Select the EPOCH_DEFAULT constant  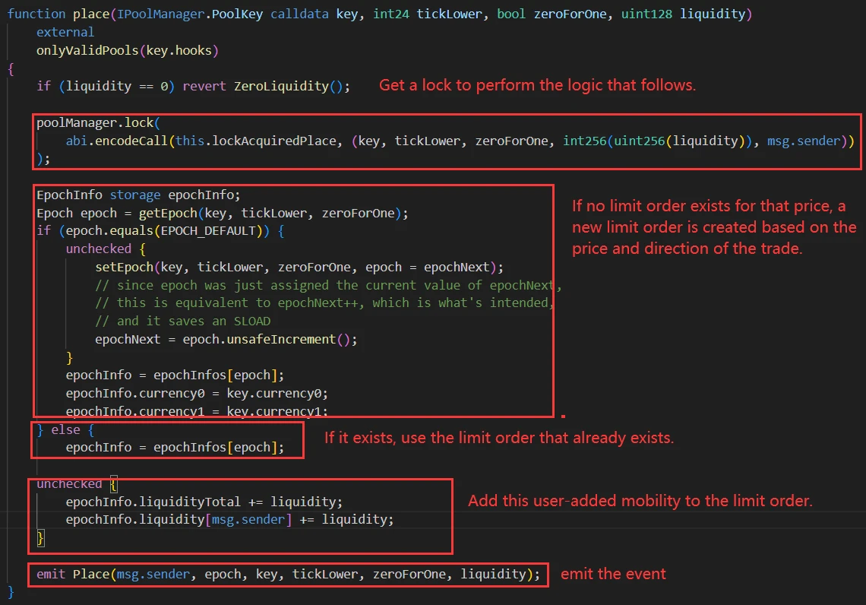point(216,230)
